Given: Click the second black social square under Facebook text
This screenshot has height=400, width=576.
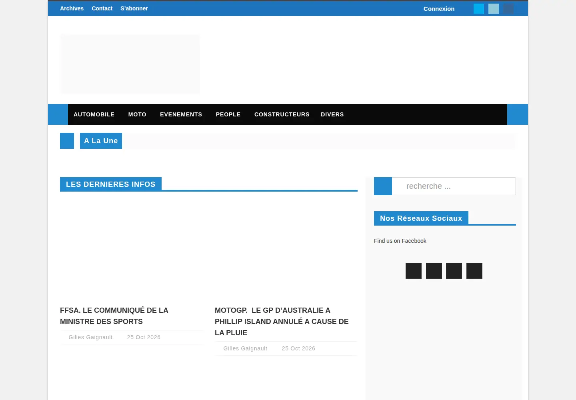Looking at the screenshot, I should coord(434,271).
